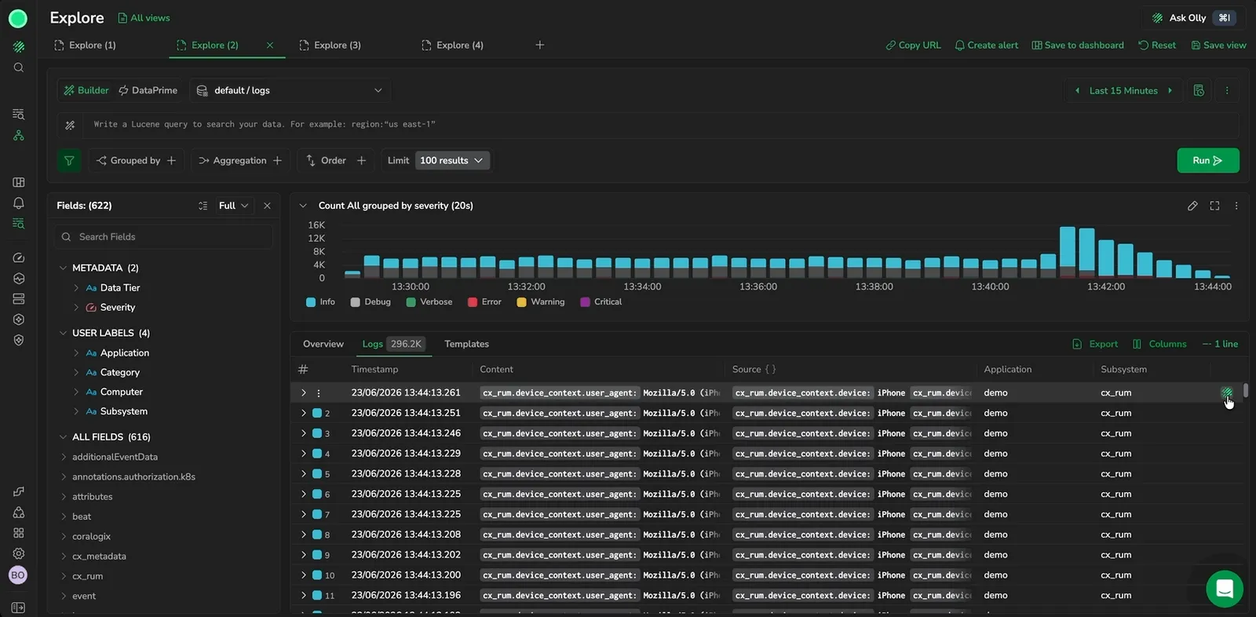Toggle the 1 line row display
This screenshot has height=617, width=1256.
tap(1220, 344)
